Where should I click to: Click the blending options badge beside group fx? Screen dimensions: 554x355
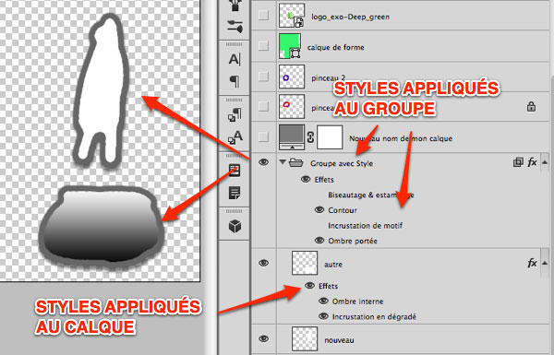click(x=518, y=162)
